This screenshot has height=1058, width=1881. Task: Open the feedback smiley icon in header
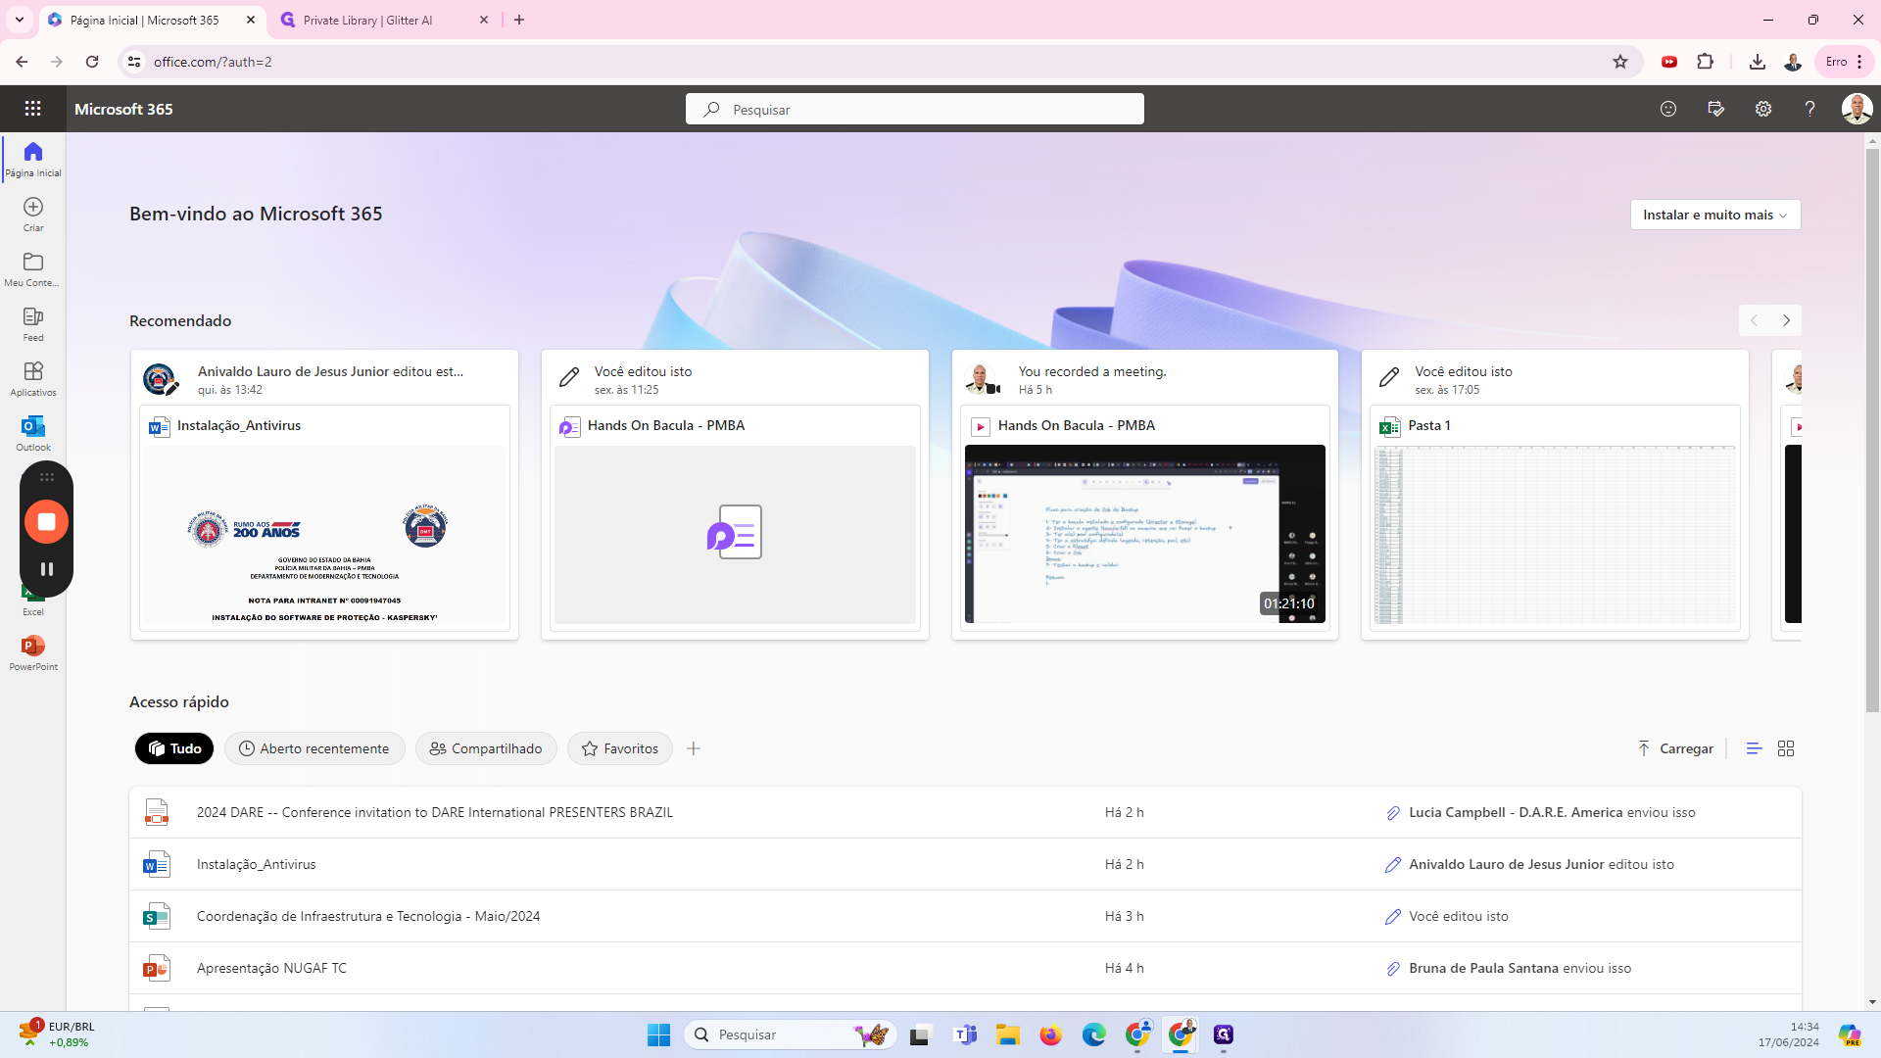(1668, 109)
